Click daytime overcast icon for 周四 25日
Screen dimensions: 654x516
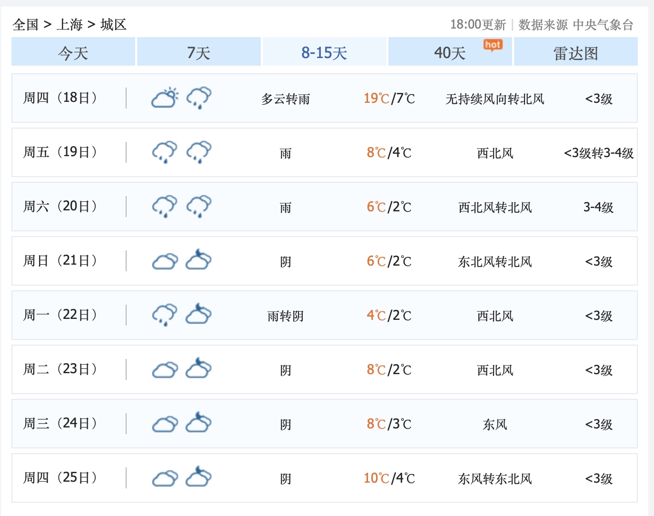point(165,478)
